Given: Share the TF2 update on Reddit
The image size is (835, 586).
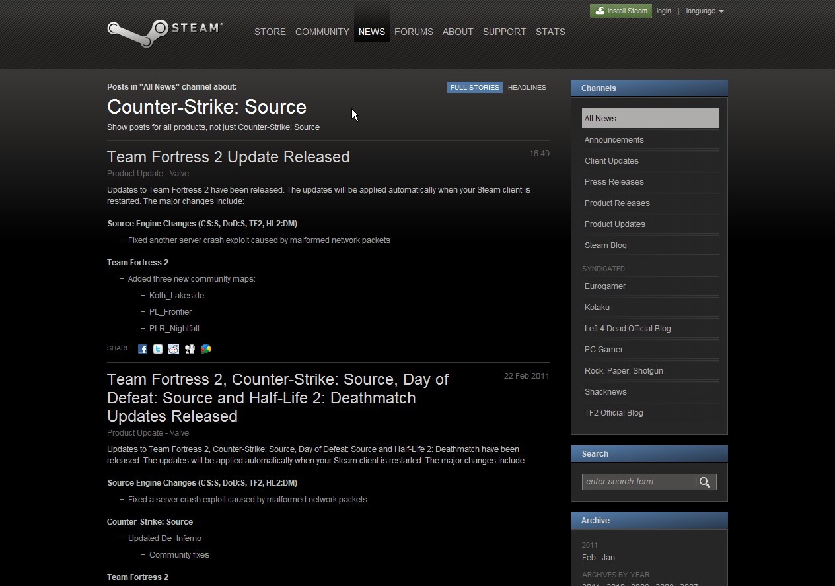Looking at the screenshot, I should coord(174,349).
